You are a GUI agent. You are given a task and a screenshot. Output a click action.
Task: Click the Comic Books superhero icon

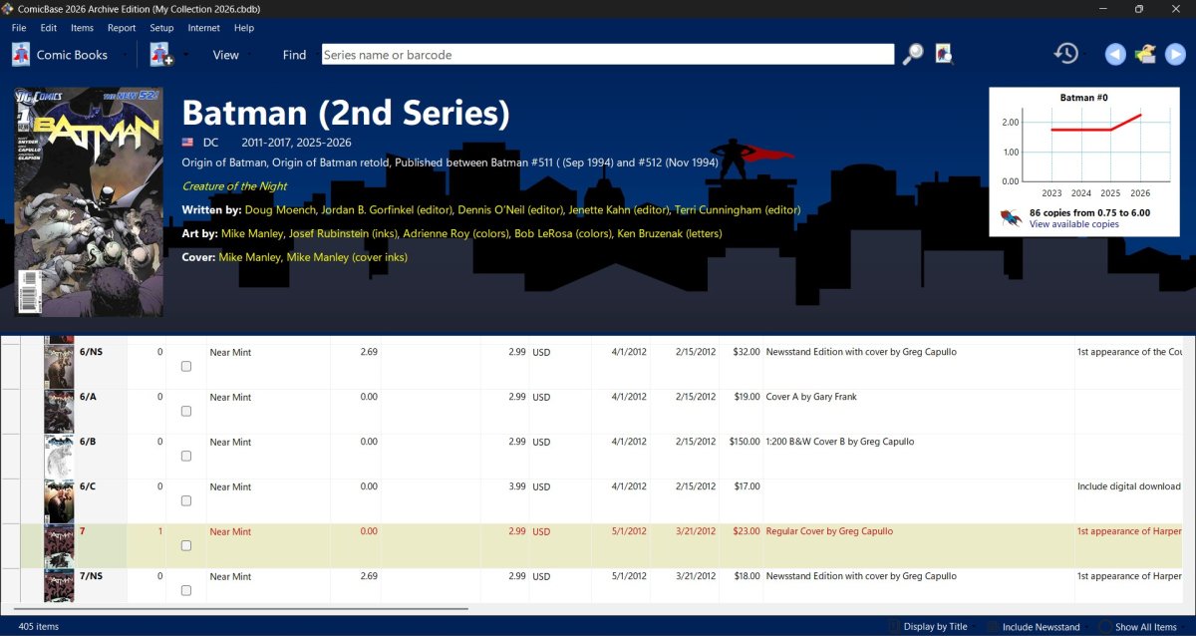click(x=21, y=55)
